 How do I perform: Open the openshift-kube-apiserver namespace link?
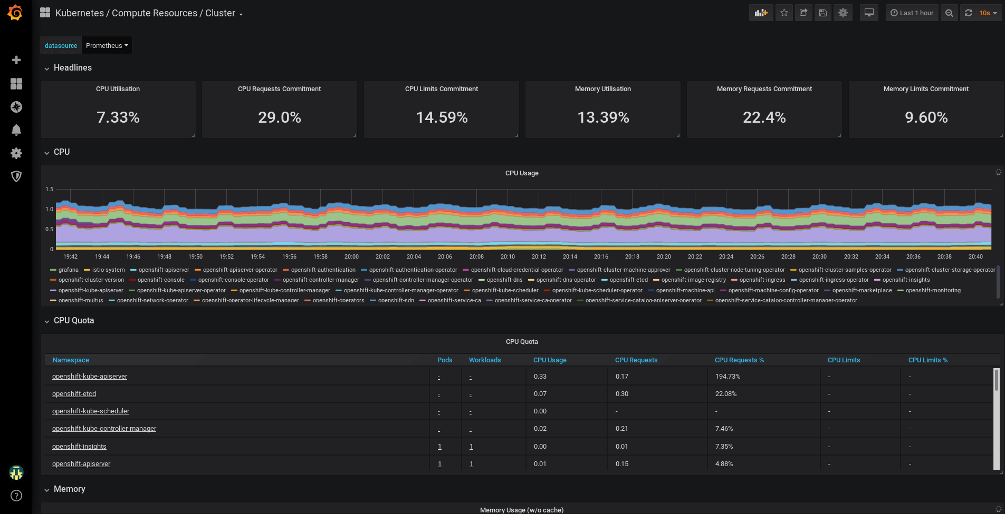point(90,377)
